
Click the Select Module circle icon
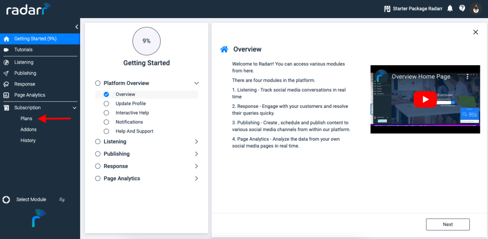click(x=6, y=200)
